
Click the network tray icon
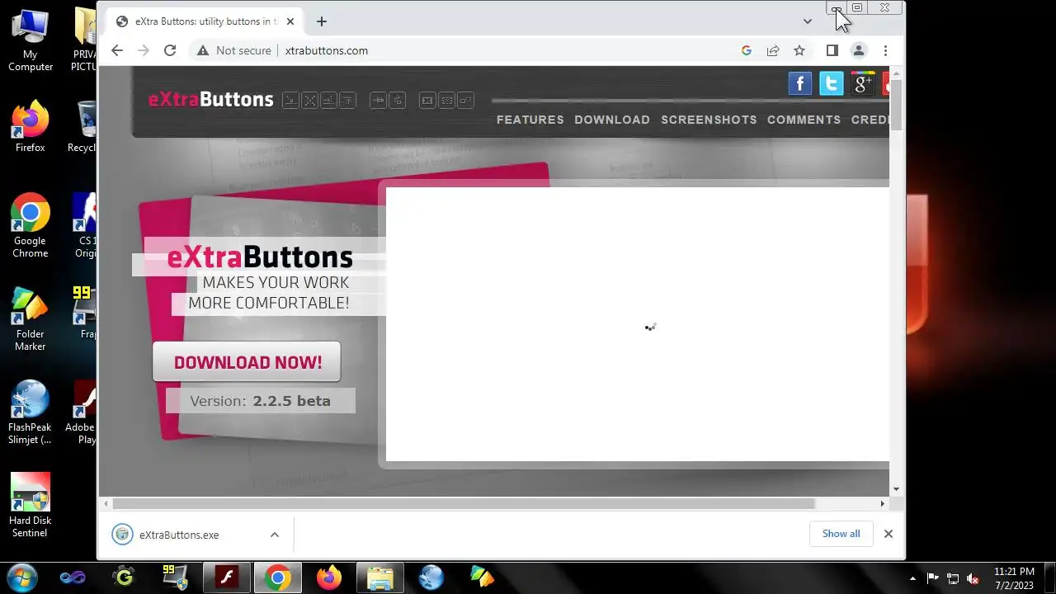(953, 578)
